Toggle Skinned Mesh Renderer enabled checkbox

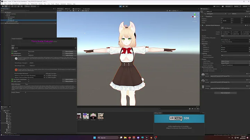(x=205, y=25)
